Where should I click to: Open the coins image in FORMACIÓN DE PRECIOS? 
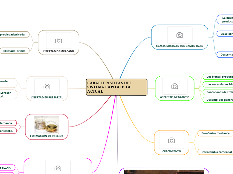pyautogui.click(x=47, y=125)
